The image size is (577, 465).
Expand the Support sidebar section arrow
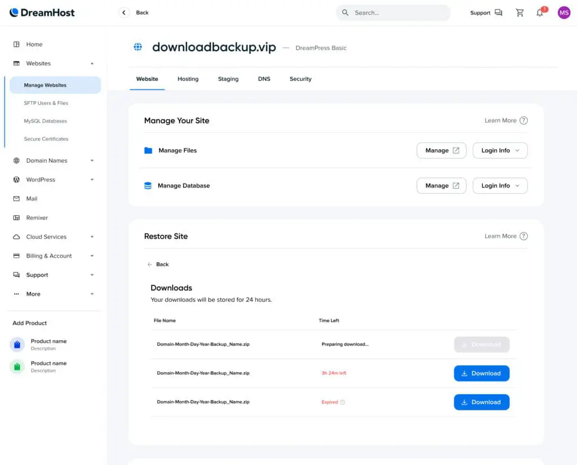[x=92, y=275]
